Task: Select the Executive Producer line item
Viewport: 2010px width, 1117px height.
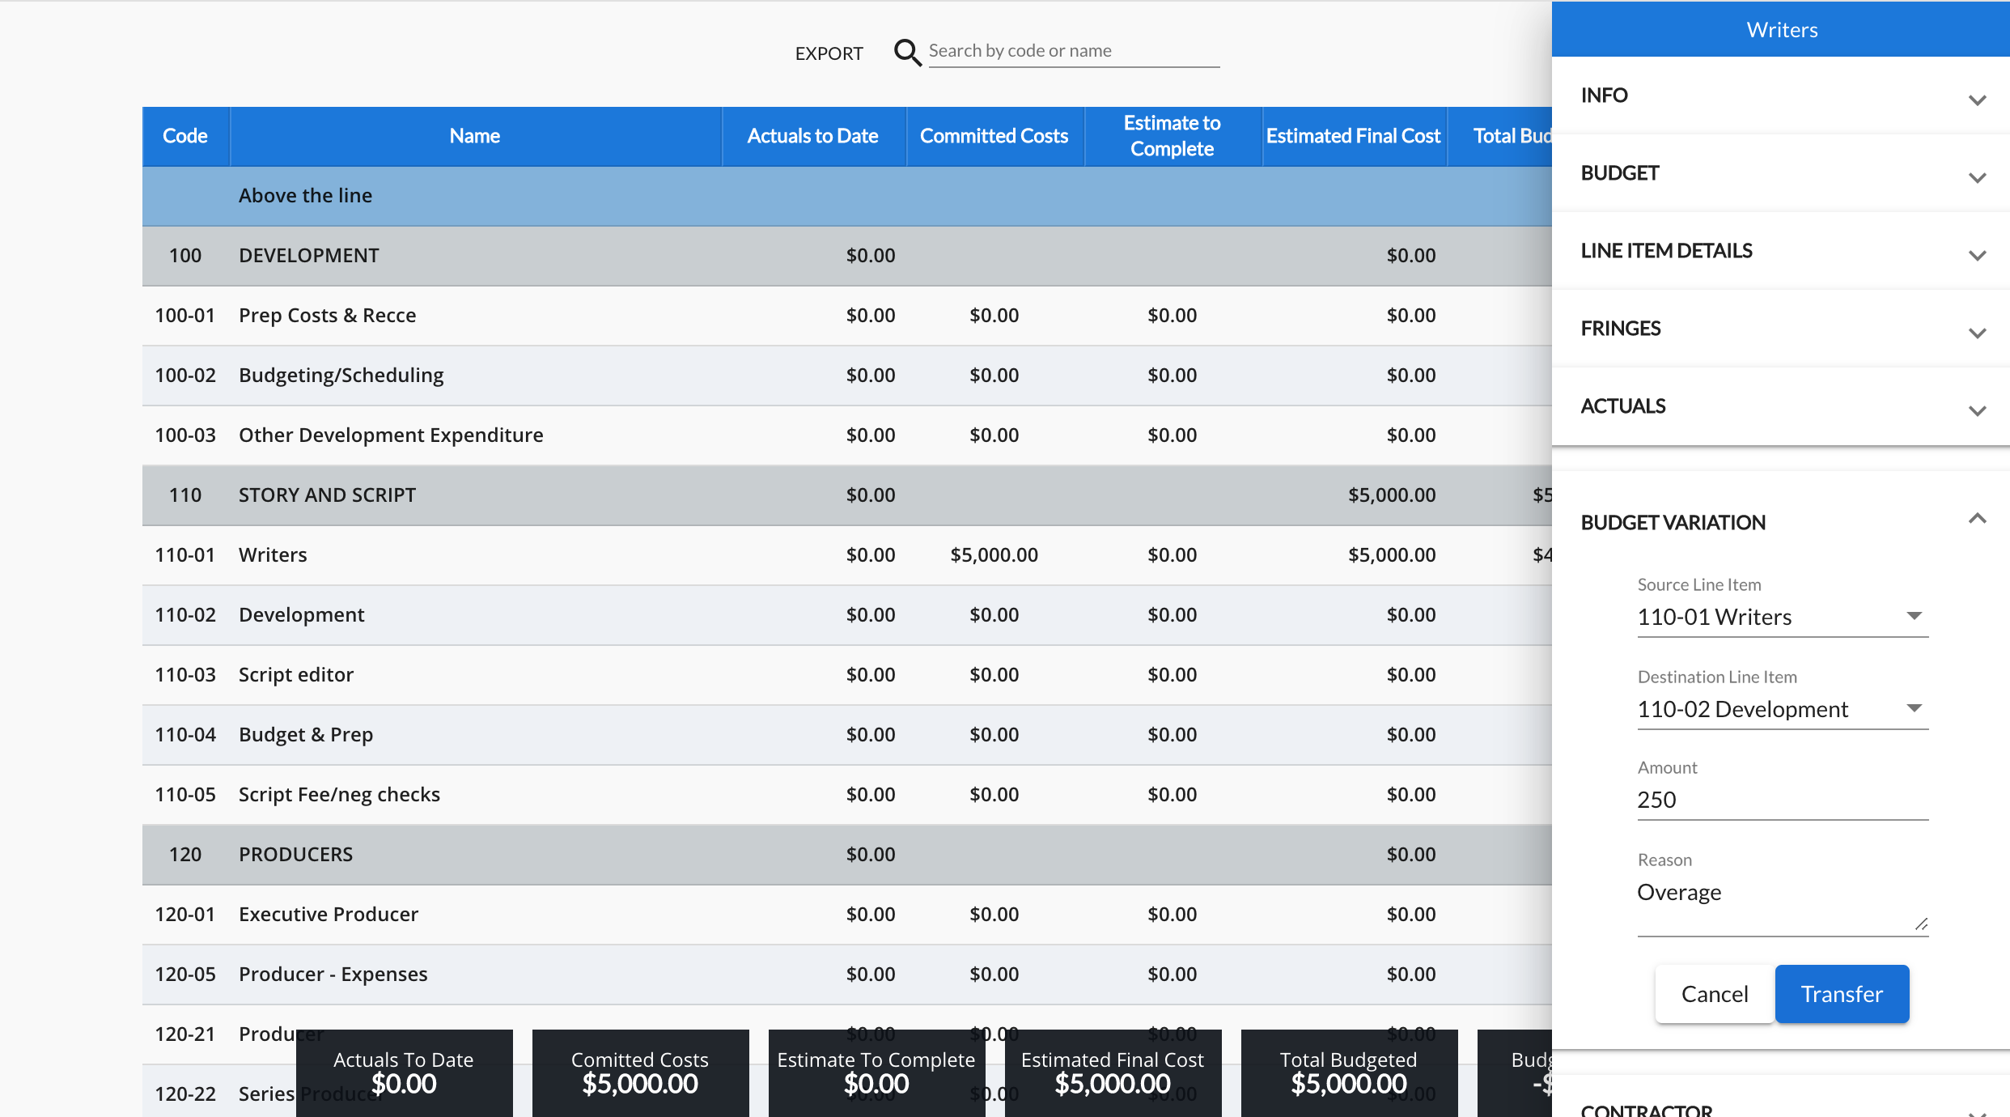Action: pos(329,915)
